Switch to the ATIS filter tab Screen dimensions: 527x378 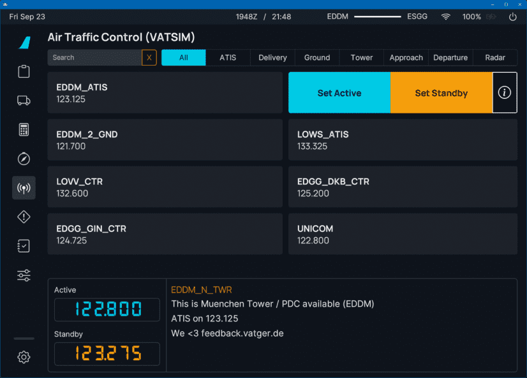click(x=228, y=57)
